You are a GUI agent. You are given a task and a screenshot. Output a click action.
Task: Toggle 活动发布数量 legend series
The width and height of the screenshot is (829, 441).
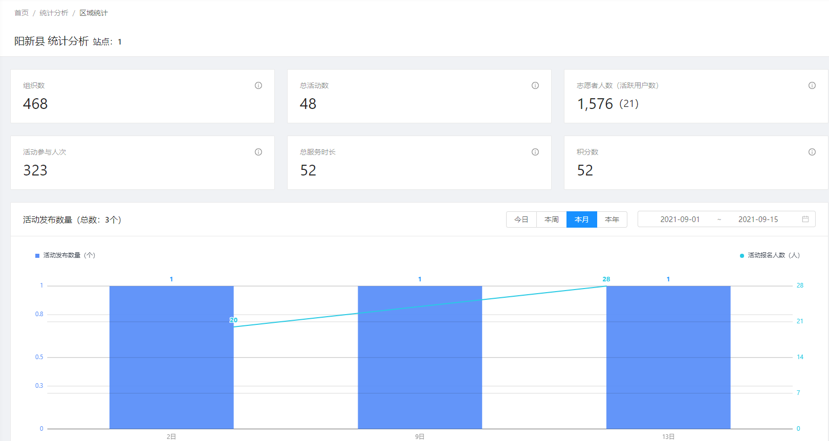tap(65, 255)
